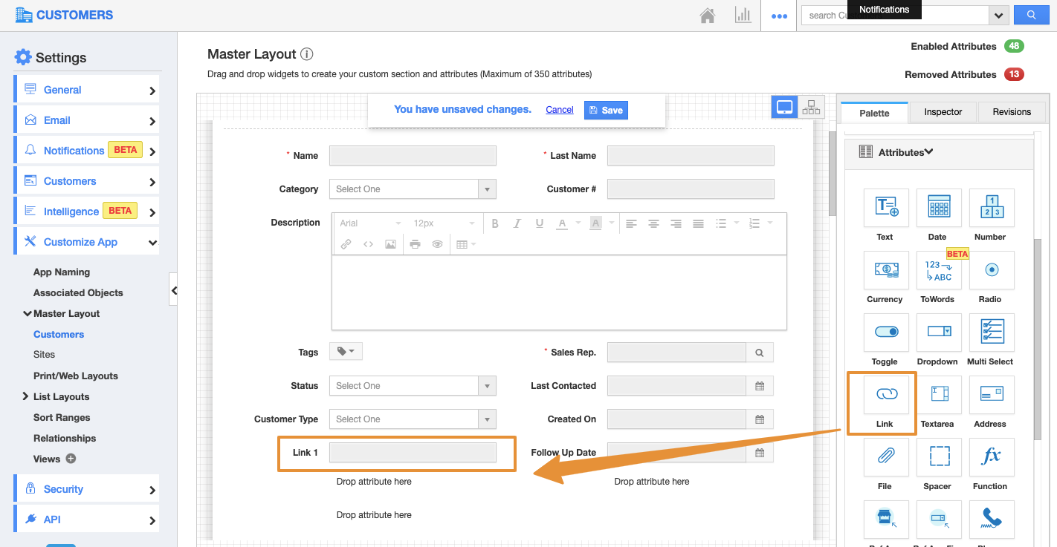Select the Radio attribute widget
Screen dimensions: 1057x547
pyautogui.click(x=991, y=270)
